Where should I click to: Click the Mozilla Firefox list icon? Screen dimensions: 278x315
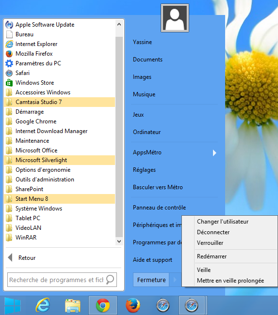9,54
